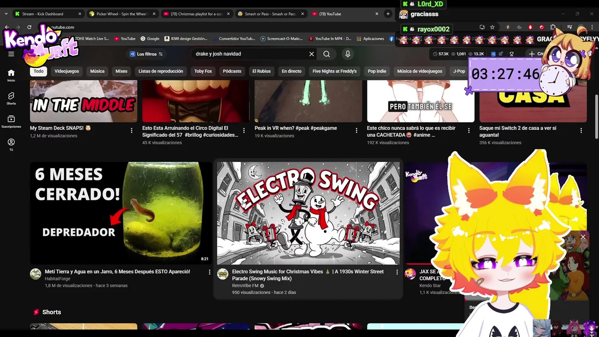
Task: Open 'Electro Swing Music for Christmas Vibes' title
Action: [309, 275]
